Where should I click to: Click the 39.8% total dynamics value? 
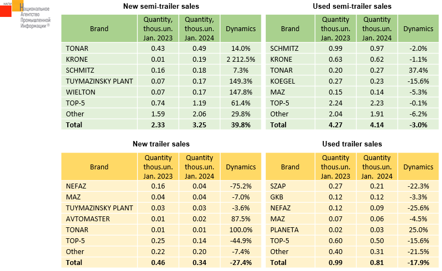pos(241,125)
